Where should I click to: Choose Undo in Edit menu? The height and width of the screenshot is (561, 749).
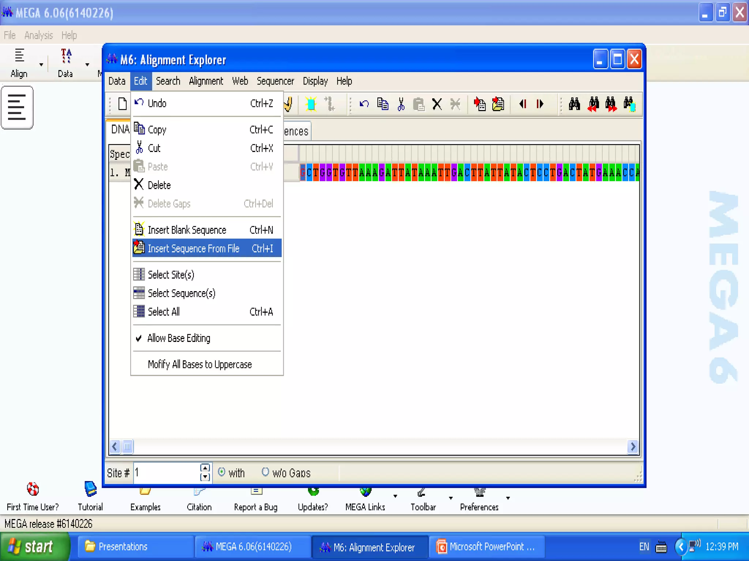click(x=207, y=103)
